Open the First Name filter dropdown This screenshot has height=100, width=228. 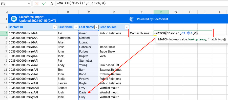[x=76, y=27]
